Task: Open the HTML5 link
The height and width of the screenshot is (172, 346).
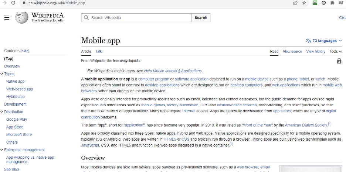Action: coord(170,139)
